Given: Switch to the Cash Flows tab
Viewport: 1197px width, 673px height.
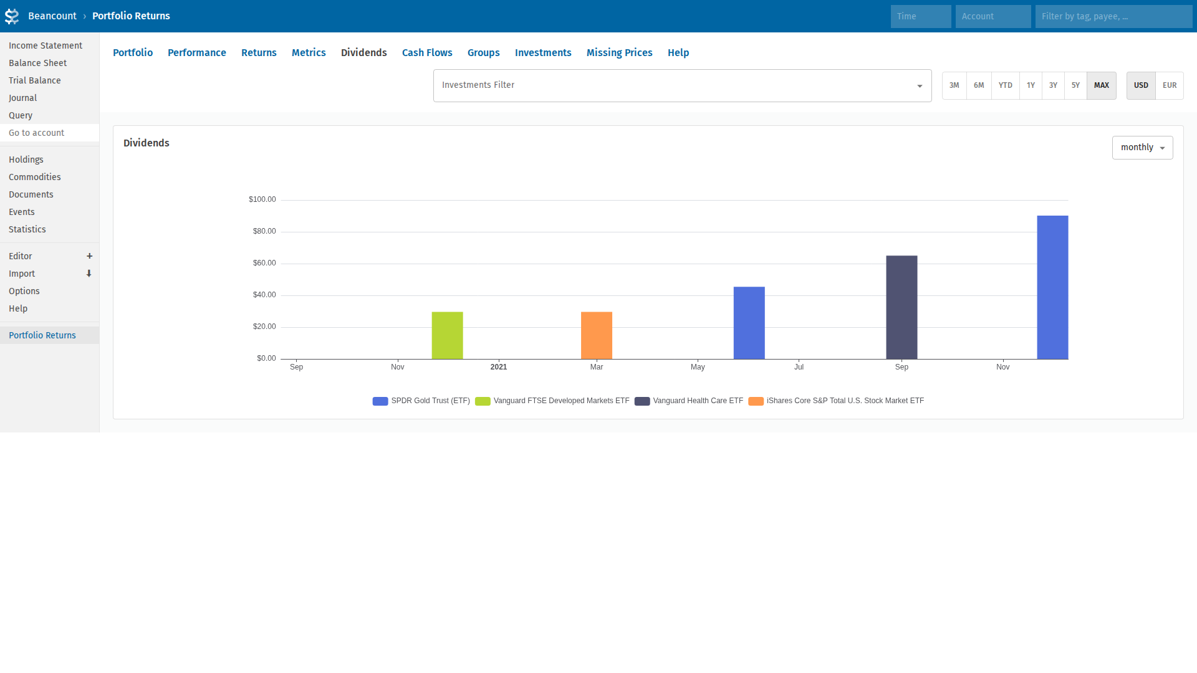Looking at the screenshot, I should pos(427,53).
